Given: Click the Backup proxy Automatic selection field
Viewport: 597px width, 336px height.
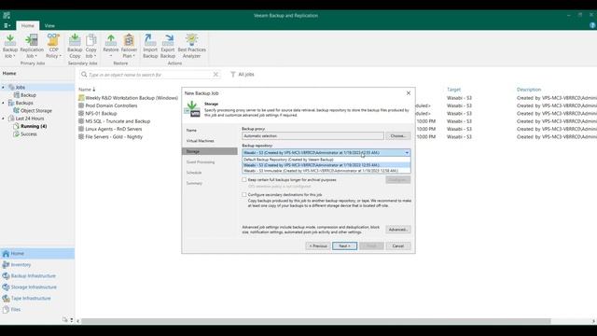Looking at the screenshot, I should (313, 135).
